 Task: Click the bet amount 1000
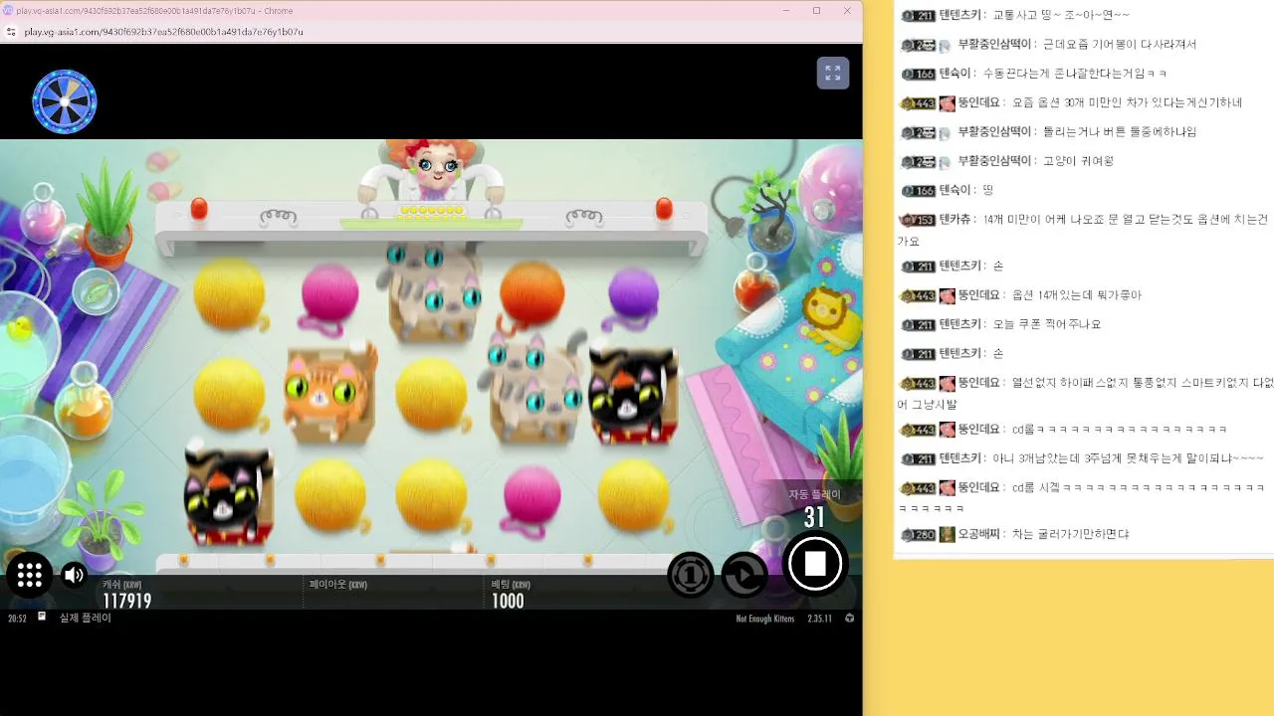coord(508,601)
